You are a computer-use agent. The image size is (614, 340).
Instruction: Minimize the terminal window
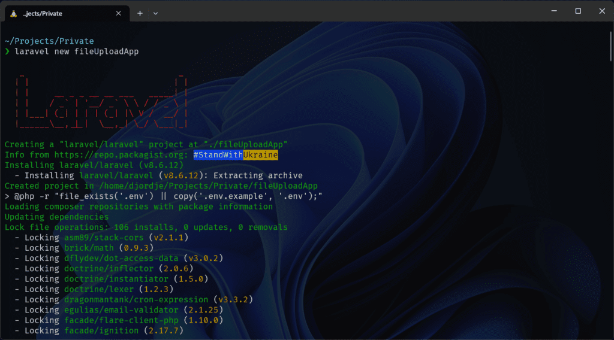(x=554, y=11)
